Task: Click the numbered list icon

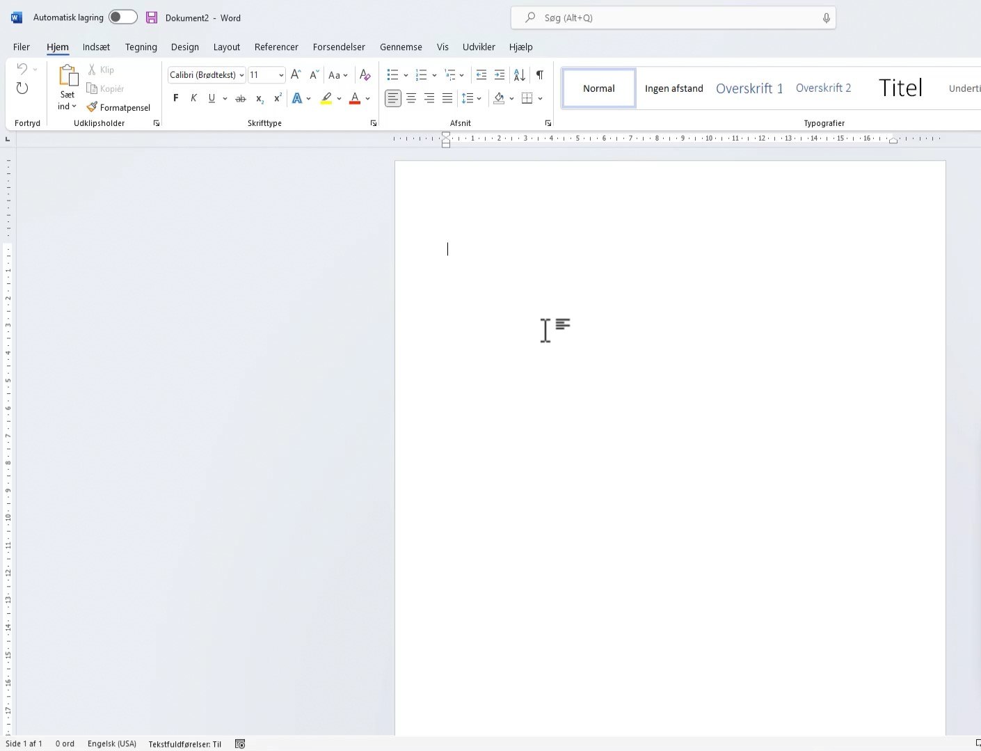Action: [421, 74]
